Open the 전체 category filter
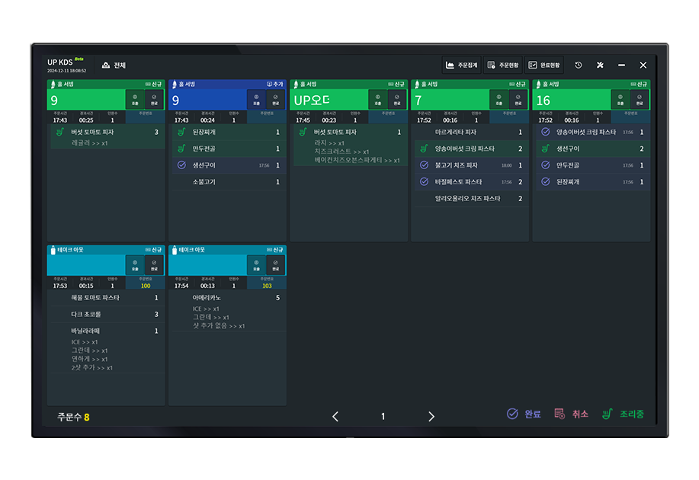The height and width of the screenshot is (480, 699). tap(114, 66)
